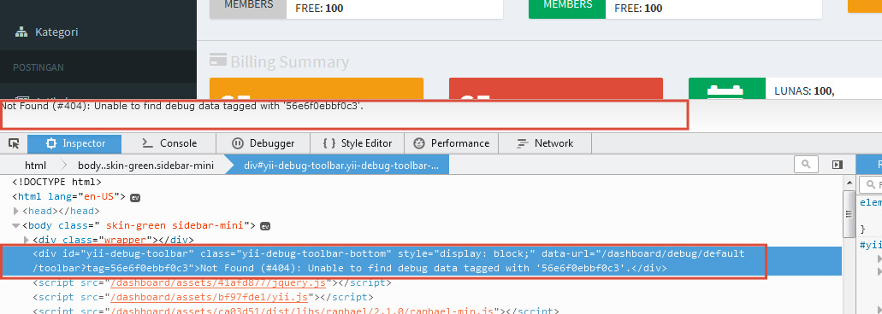Open the Inspector tab
Viewport: 882px width, 314px height.
tap(74, 143)
